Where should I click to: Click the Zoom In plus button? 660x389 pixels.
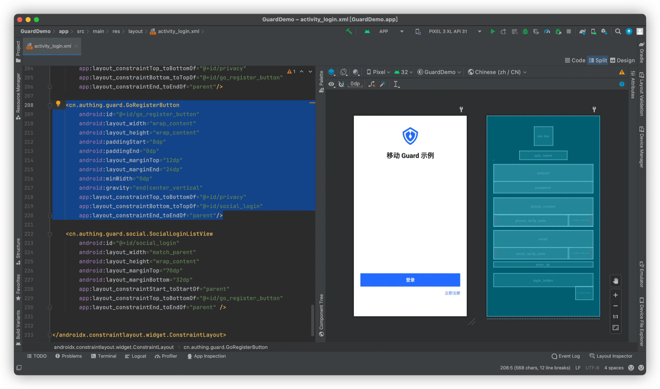pos(615,295)
